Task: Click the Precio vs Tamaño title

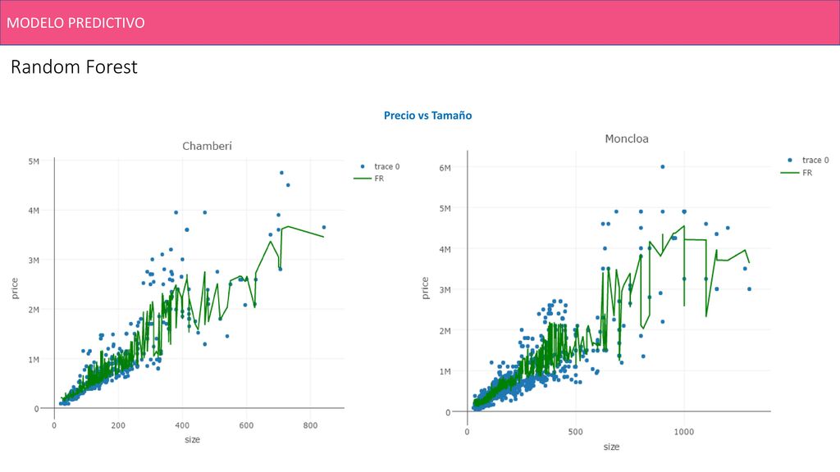Action: 427,115
